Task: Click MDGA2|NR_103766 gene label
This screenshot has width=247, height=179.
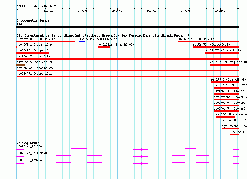Action: (x=29, y=160)
